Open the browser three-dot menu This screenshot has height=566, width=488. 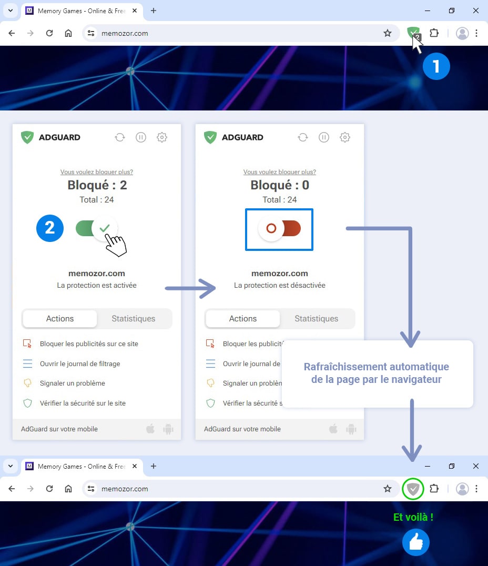coord(477,33)
